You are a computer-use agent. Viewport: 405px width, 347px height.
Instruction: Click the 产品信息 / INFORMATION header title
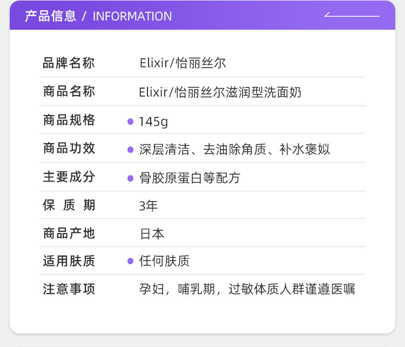click(98, 16)
